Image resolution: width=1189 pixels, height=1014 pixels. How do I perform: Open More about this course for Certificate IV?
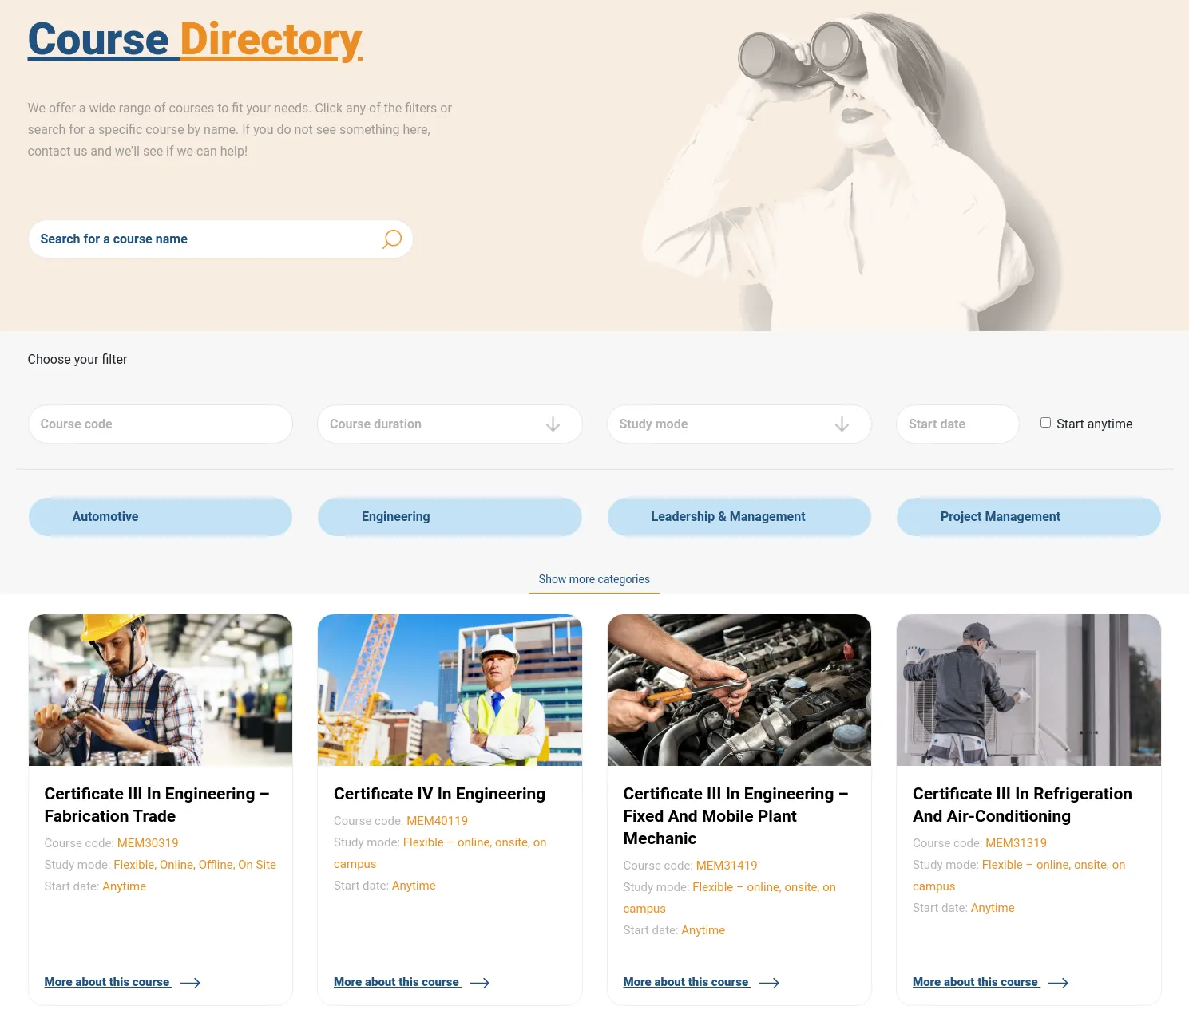point(397,982)
